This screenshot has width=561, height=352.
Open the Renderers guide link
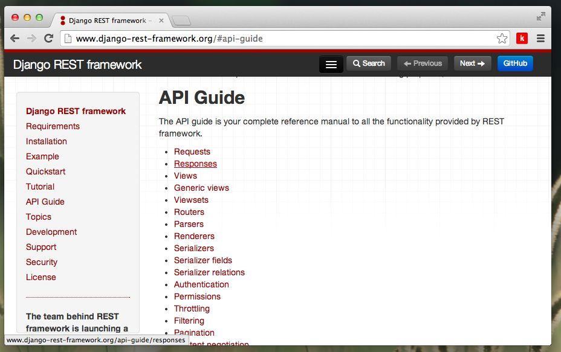click(x=194, y=236)
